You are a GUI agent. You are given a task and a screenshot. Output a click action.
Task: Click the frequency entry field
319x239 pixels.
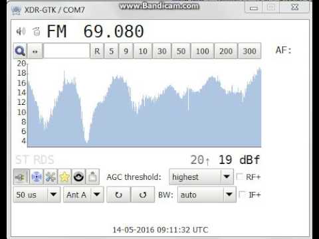tap(66, 51)
